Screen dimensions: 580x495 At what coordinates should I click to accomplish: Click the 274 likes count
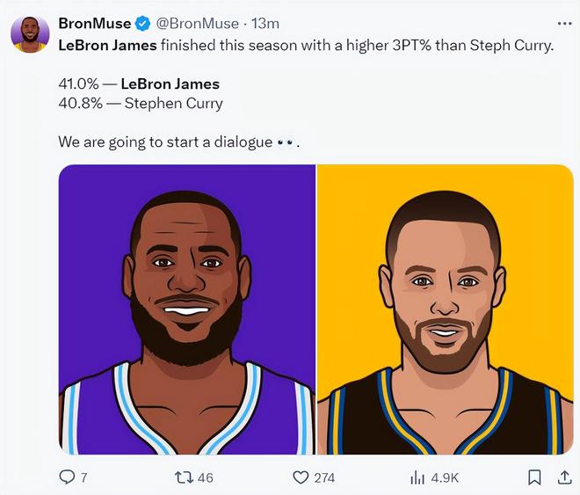coord(324,477)
